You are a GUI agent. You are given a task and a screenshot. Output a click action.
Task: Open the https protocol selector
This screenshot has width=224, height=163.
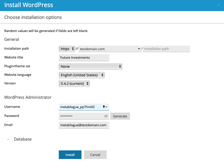point(67,49)
